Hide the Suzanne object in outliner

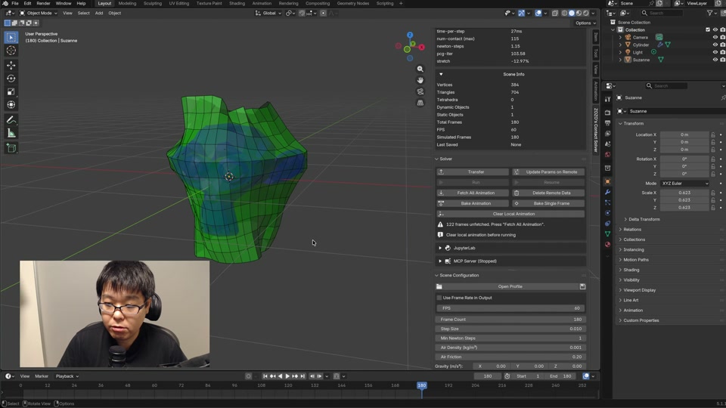pos(715,60)
